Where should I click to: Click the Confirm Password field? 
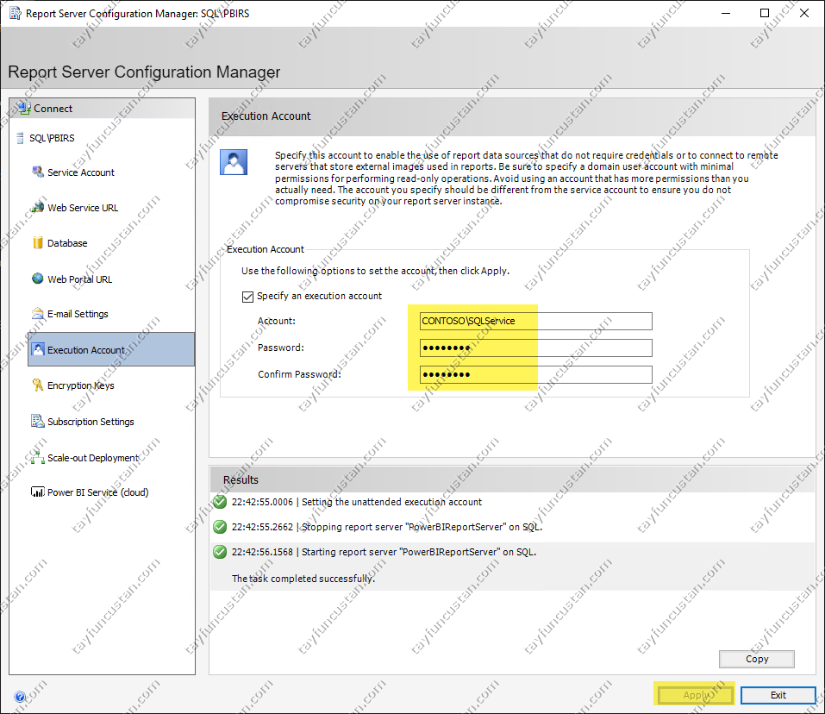[x=535, y=374]
